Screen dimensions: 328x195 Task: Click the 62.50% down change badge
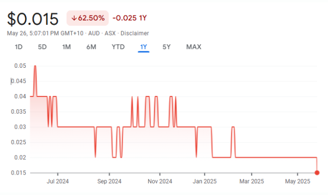click(88, 18)
